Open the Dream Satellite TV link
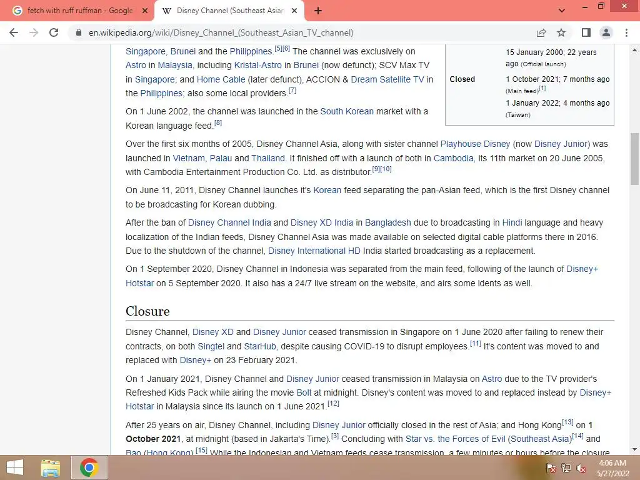The width and height of the screenshot is (640, 480). [x=387, y=79]
